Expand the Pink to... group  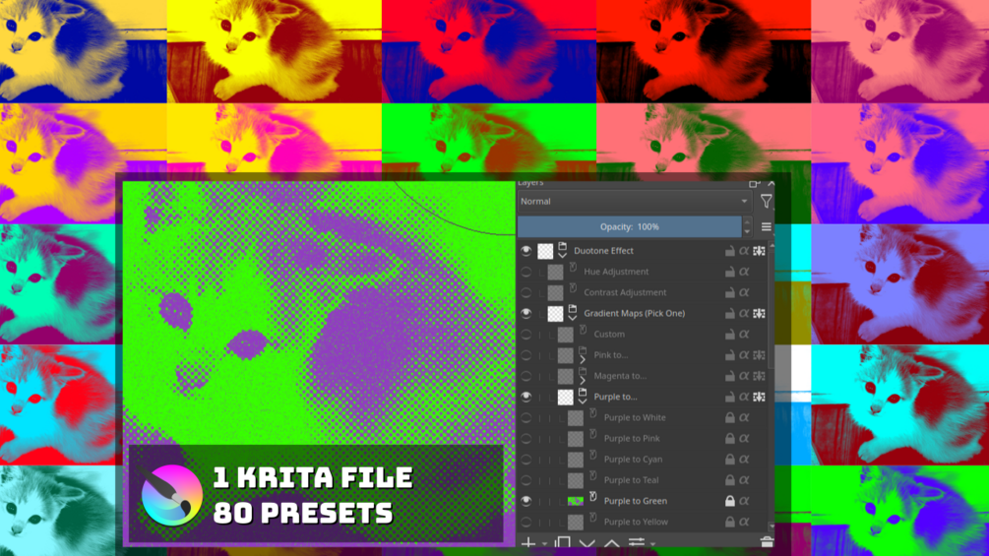coord(583,360)
